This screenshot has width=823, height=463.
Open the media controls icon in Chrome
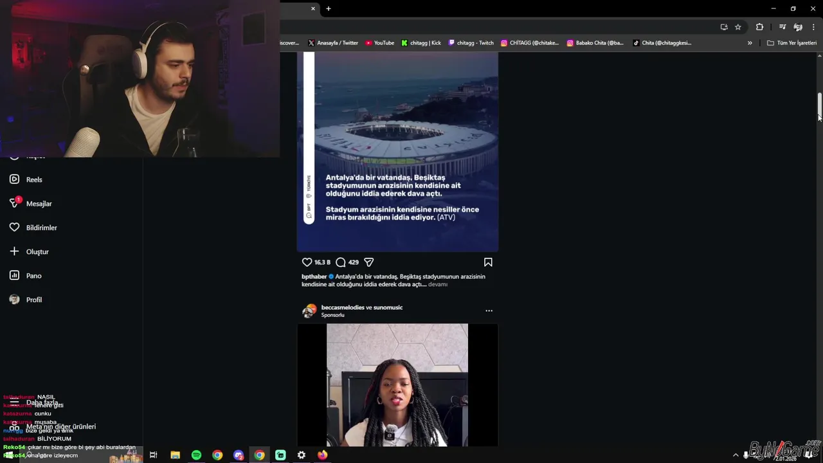coord(782,27)
